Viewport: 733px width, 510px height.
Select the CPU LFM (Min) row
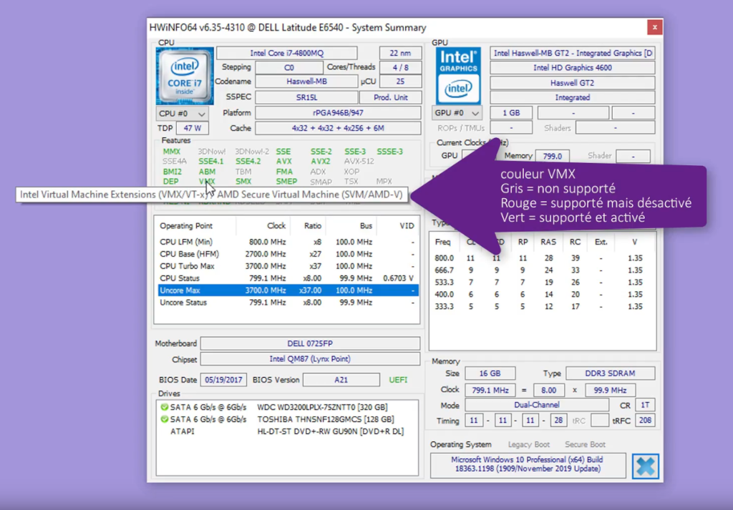tap(288, 242)
